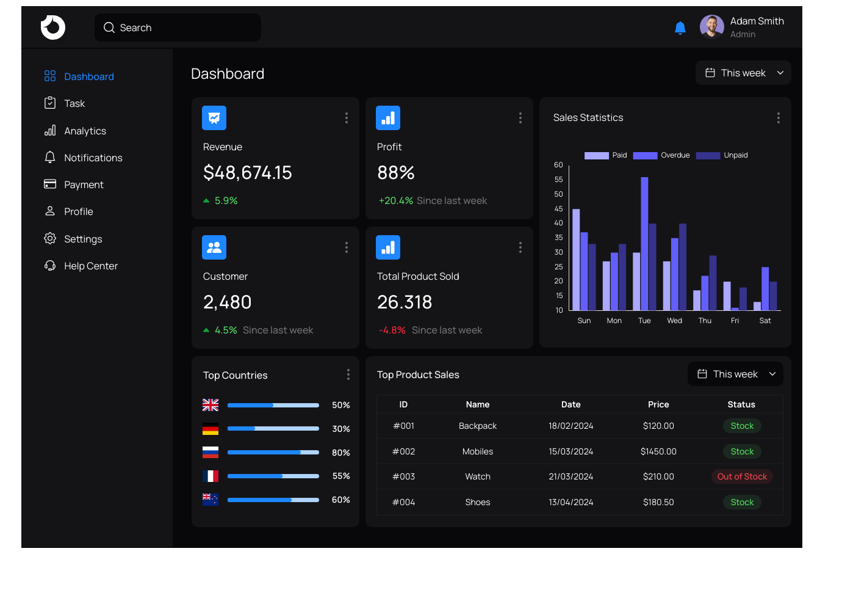Click the app logo in top-left corner

click(53, 27)
